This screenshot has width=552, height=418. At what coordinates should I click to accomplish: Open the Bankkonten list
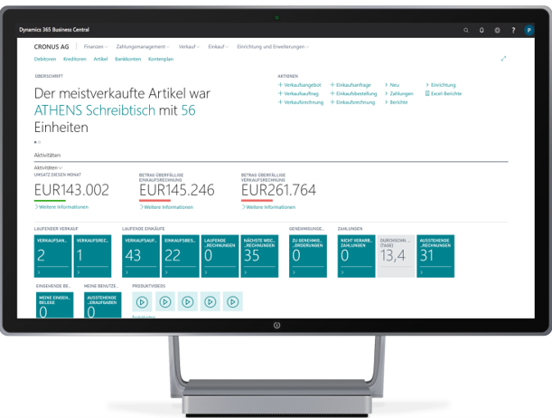127,59
